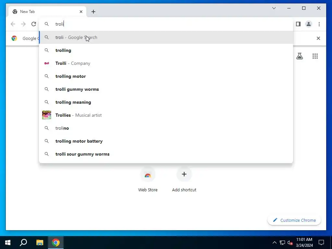Launch File Explorer from taskbar
Image resolution: width=332 pixels, height=249 pixels.
pyautogui.click(x=40, y=243)
